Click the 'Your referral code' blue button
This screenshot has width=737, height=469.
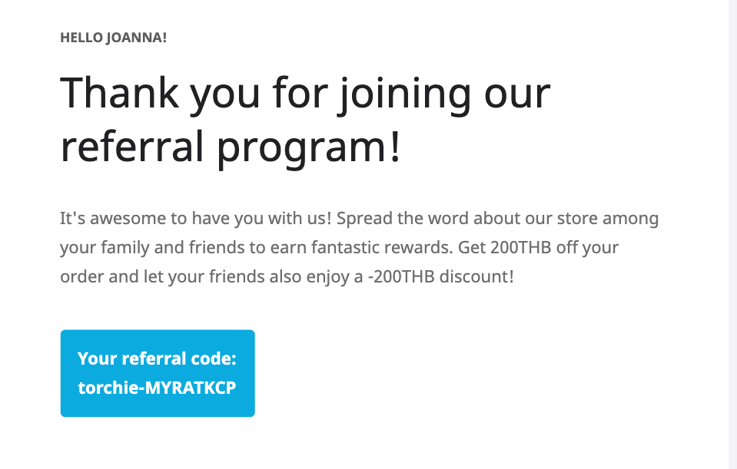tap(158, 373)
